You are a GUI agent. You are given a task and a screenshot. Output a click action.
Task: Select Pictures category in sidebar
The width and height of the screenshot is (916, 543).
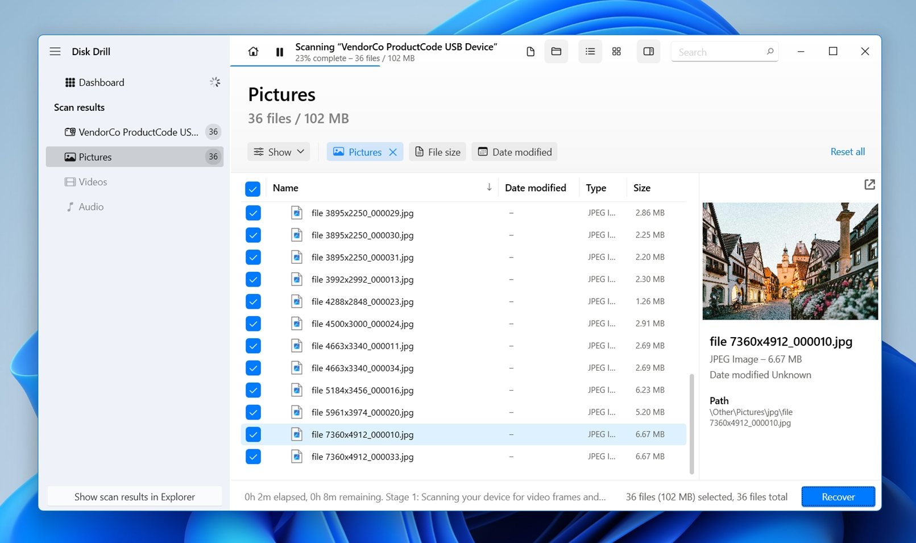pyautogui.click(x=134, y=157)
